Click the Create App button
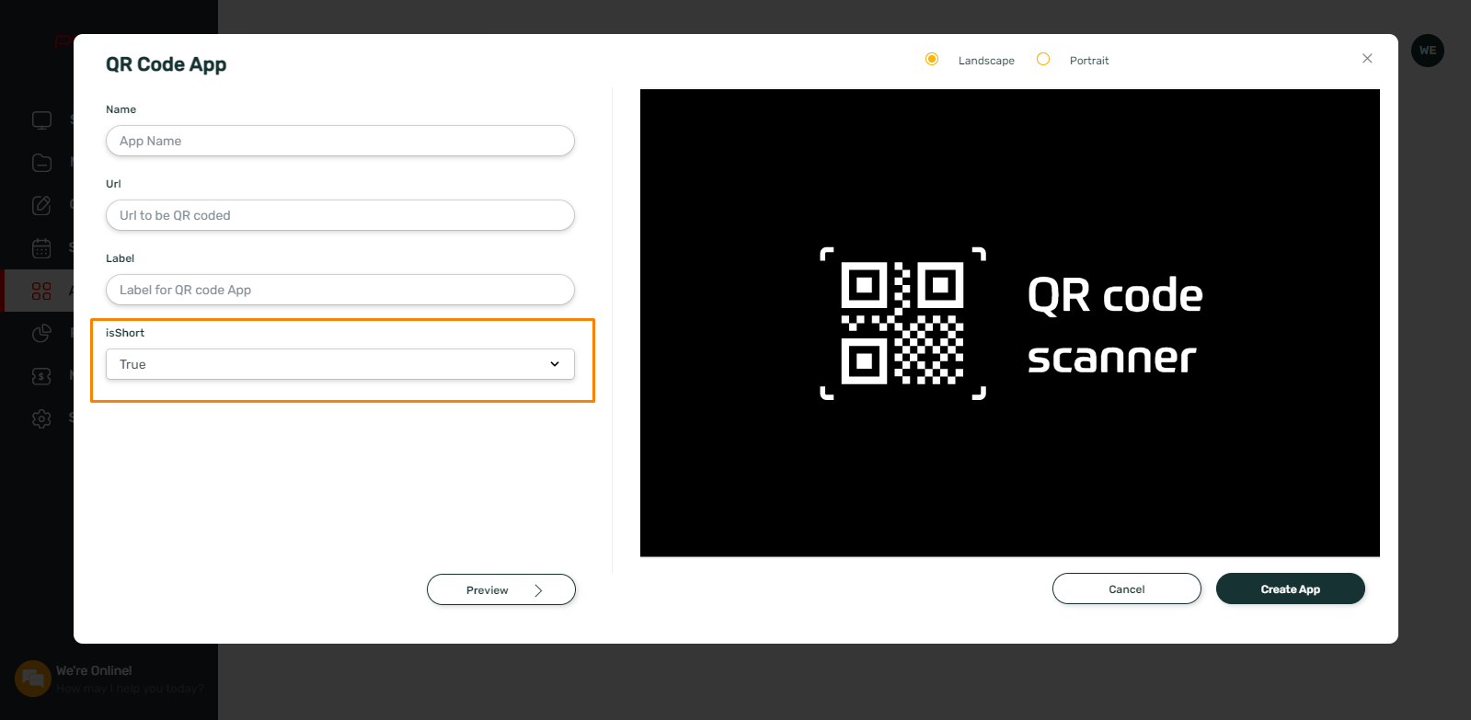The image size is (1471, 720). pyautogui.click(x=1291, y=589)
